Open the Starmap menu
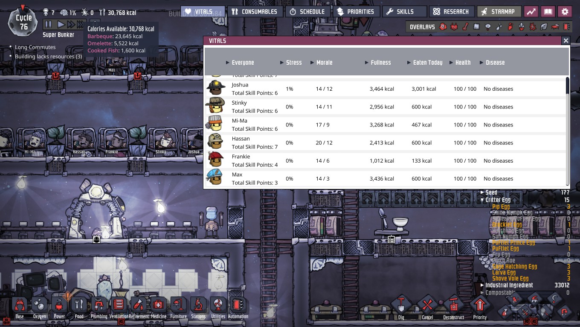 pos(499,11)
